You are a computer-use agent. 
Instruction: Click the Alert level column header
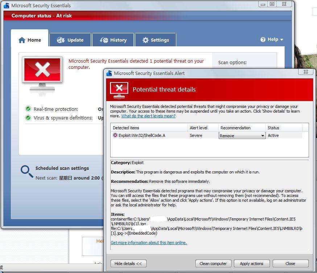coord(203,128)
